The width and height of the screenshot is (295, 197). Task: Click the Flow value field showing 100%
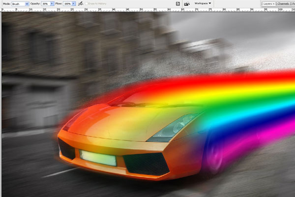tap(67, 4)
